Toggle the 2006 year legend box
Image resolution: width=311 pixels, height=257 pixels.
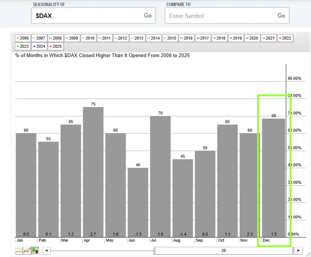pos(23,38)
